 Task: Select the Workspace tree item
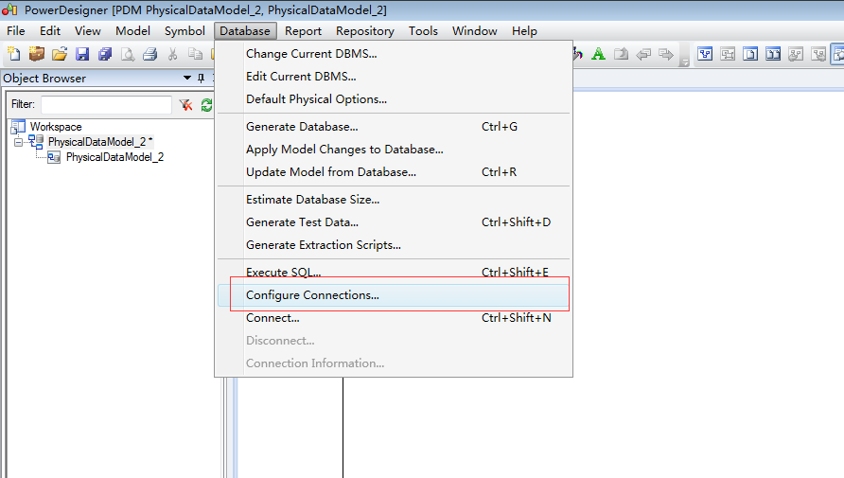(x=56, y=127)
